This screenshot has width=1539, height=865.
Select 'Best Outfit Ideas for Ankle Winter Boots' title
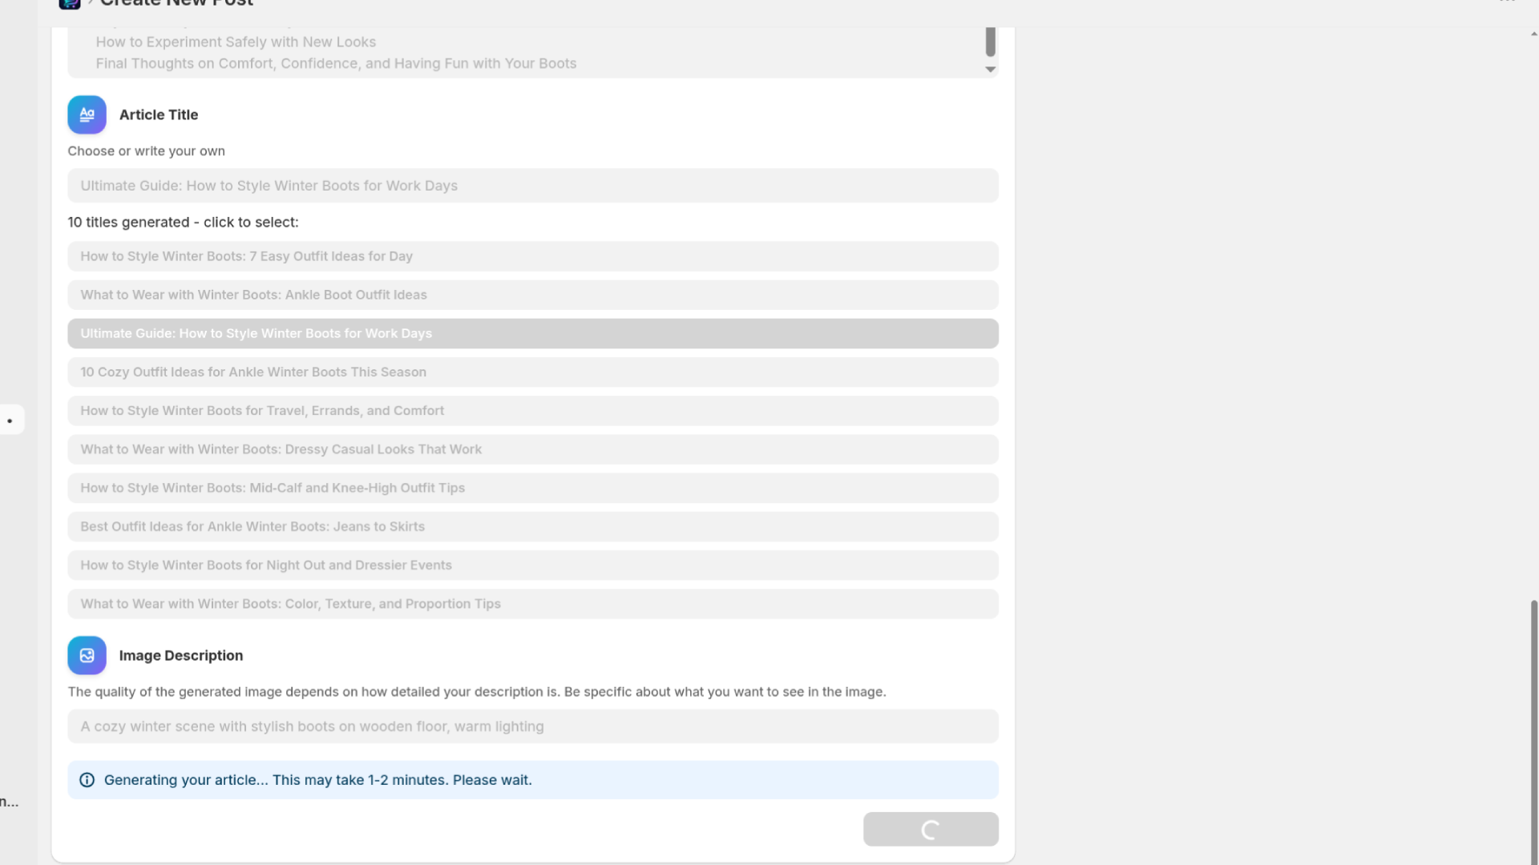click(532, 526)
